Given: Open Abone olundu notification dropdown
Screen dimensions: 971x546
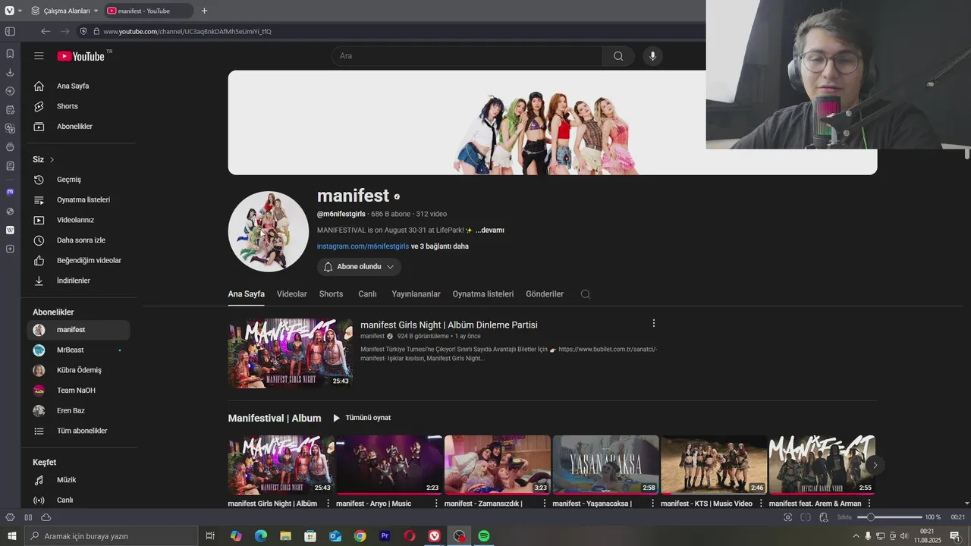Looking at the screenshot, I should 359,267.
